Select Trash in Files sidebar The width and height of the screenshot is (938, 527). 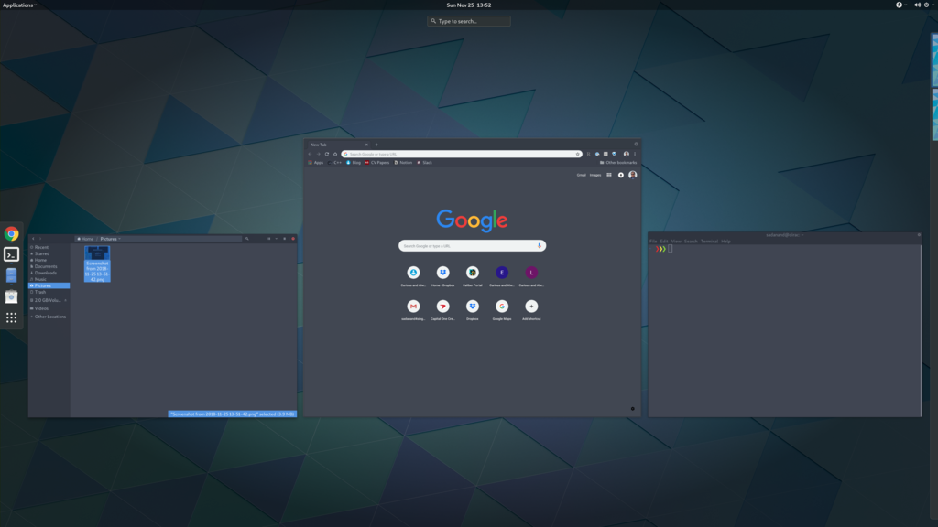coord(49,292)
